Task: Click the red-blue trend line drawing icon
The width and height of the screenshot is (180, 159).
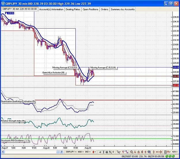Action: 123,152
